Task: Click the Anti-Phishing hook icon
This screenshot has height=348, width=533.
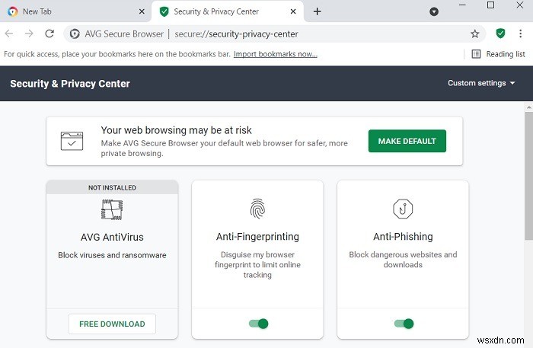Action: tap(403, 209)
